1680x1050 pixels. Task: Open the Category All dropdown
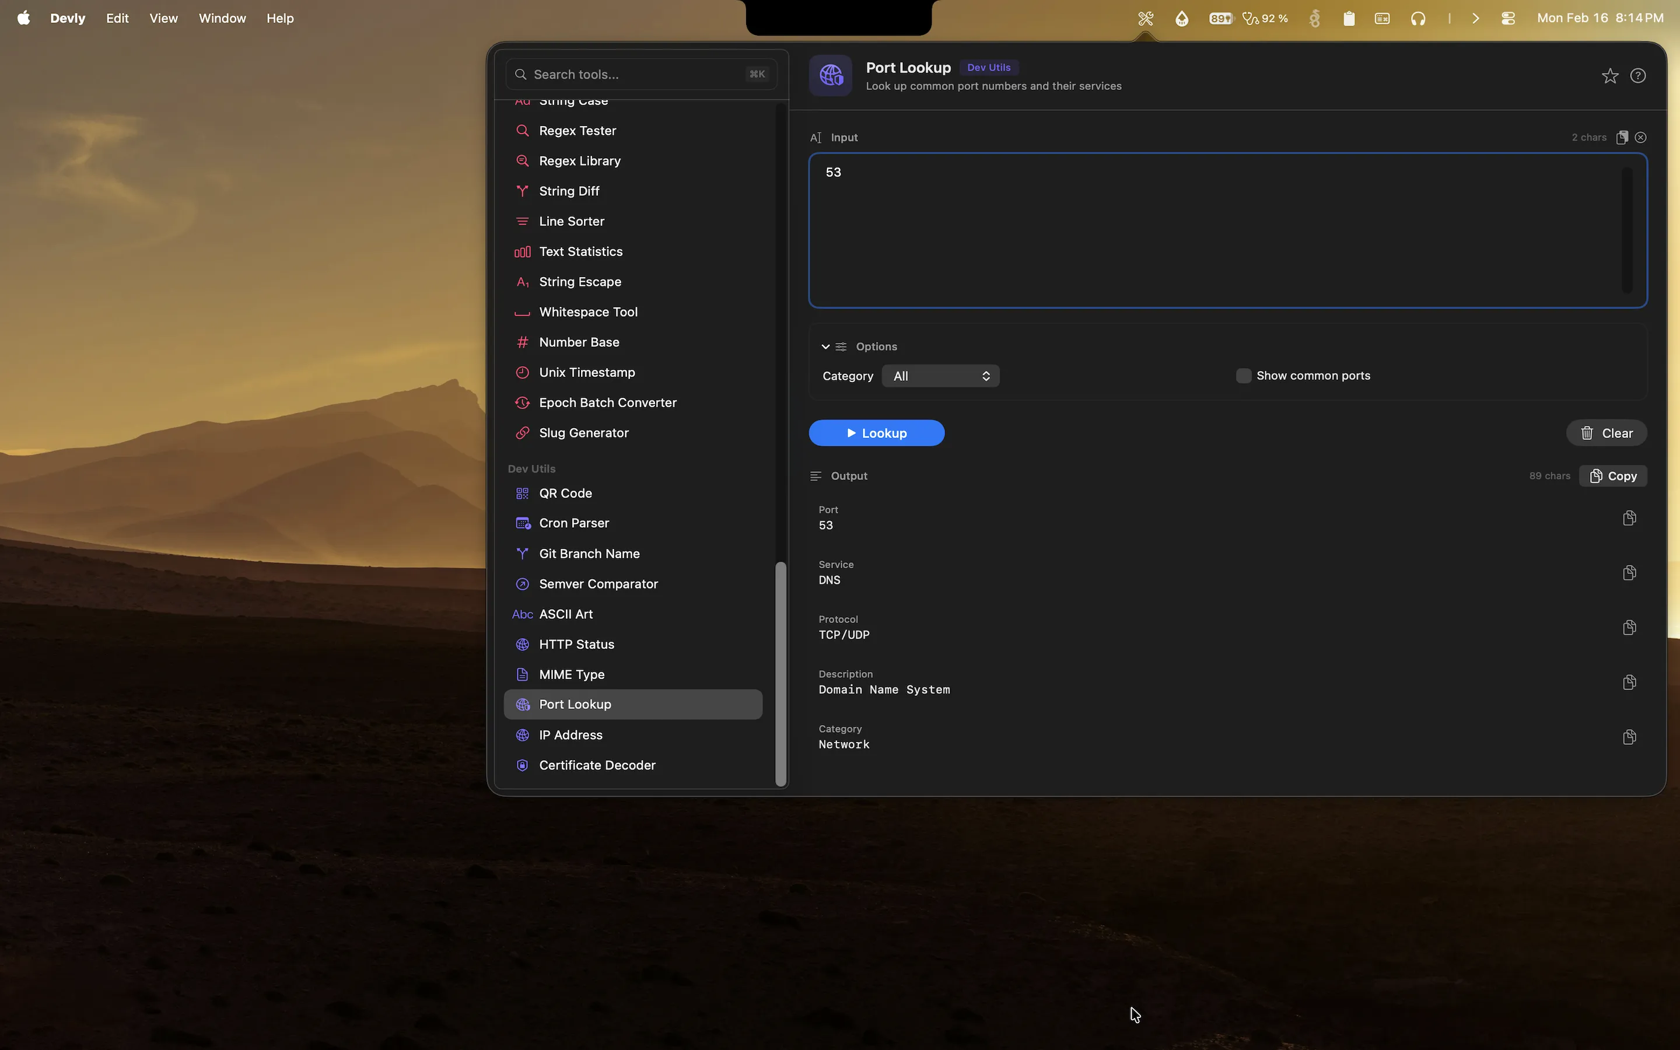coord(940,376)
